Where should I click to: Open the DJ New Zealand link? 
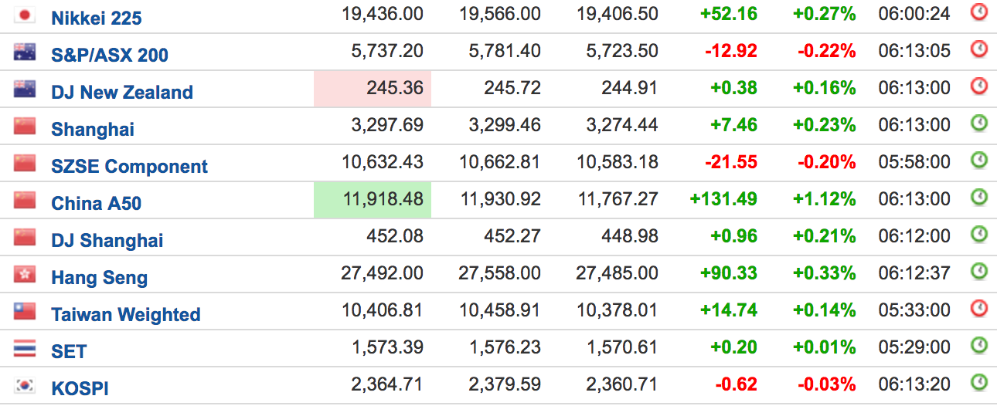pyautogui.click(x=122, y=92)
